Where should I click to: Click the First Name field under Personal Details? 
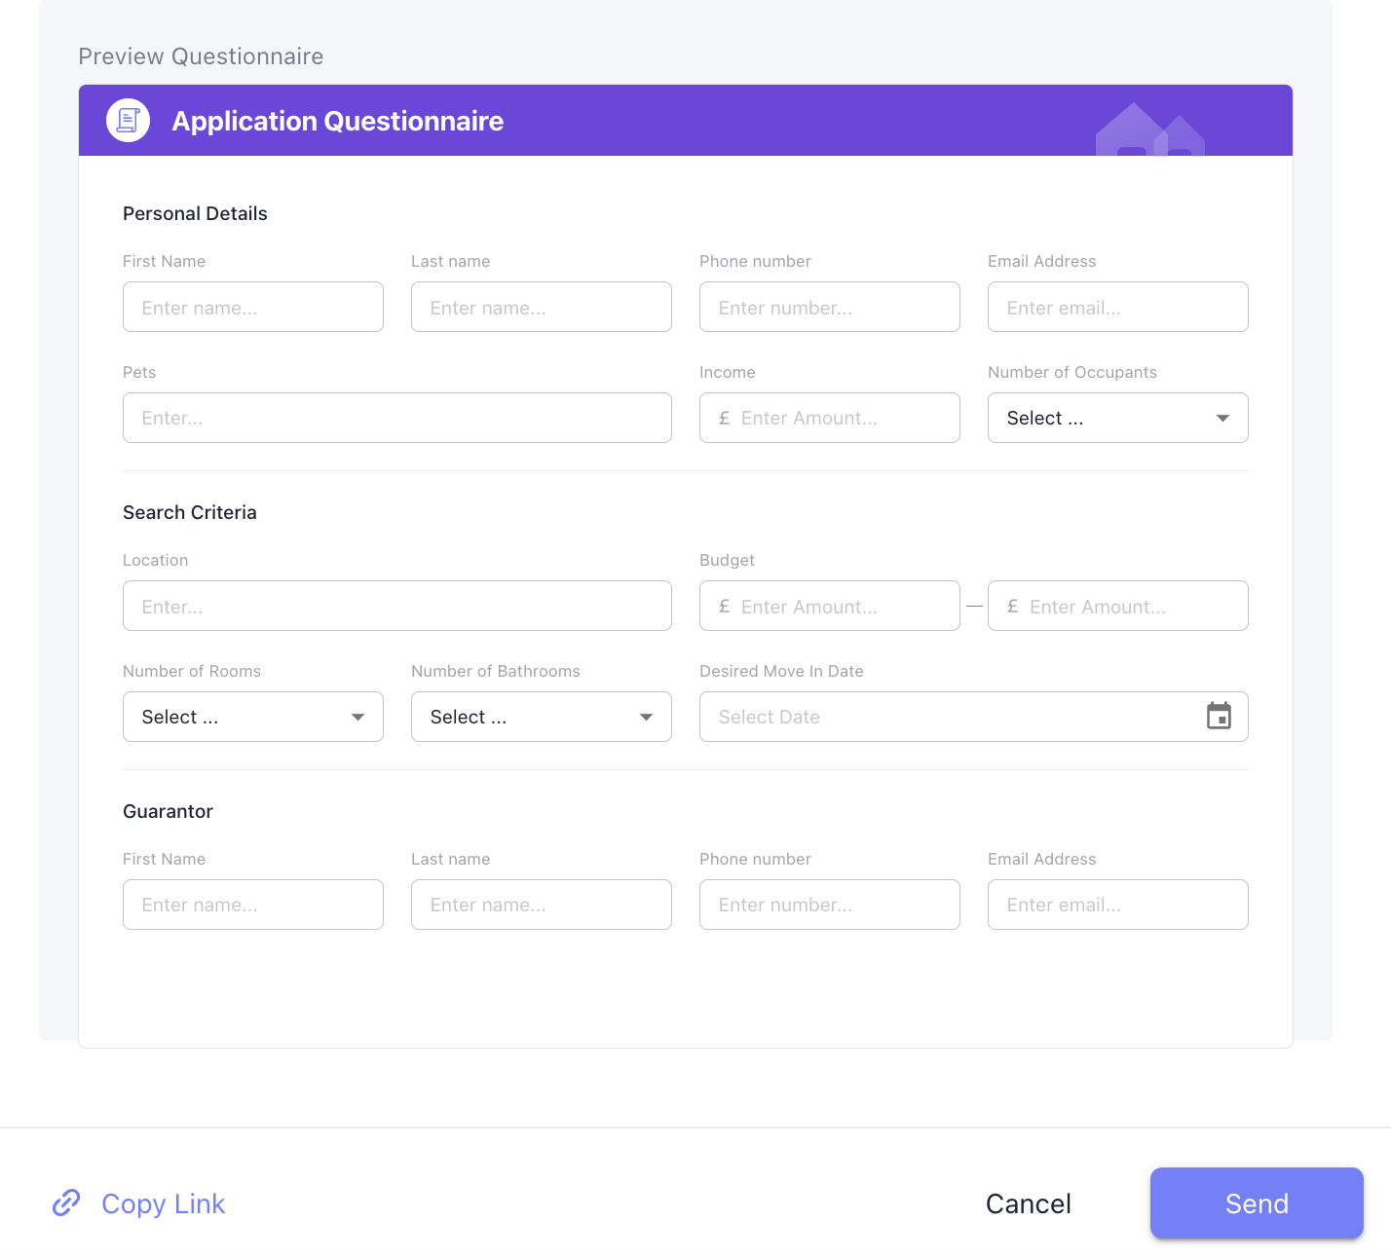(252, 307)
